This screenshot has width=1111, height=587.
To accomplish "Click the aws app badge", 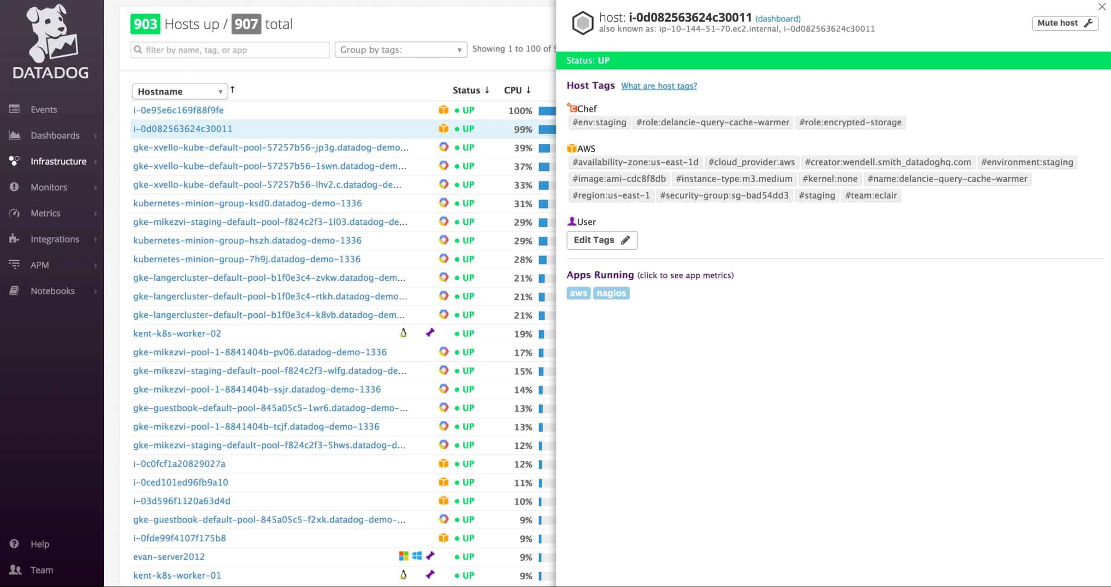I will pos(578,293).
